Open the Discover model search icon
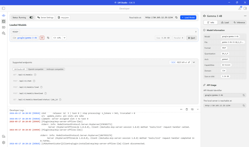Image resolution: width=249 pixels, height=147 pixels. coord(3,33)
